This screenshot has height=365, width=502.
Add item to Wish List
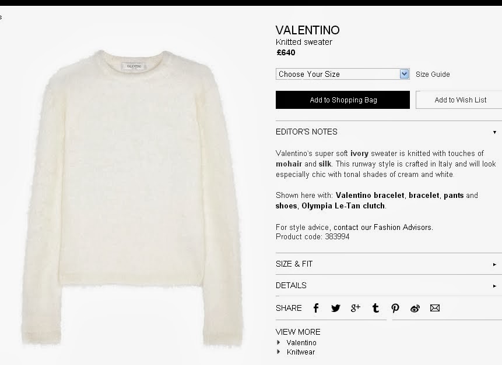click(460, 100)
